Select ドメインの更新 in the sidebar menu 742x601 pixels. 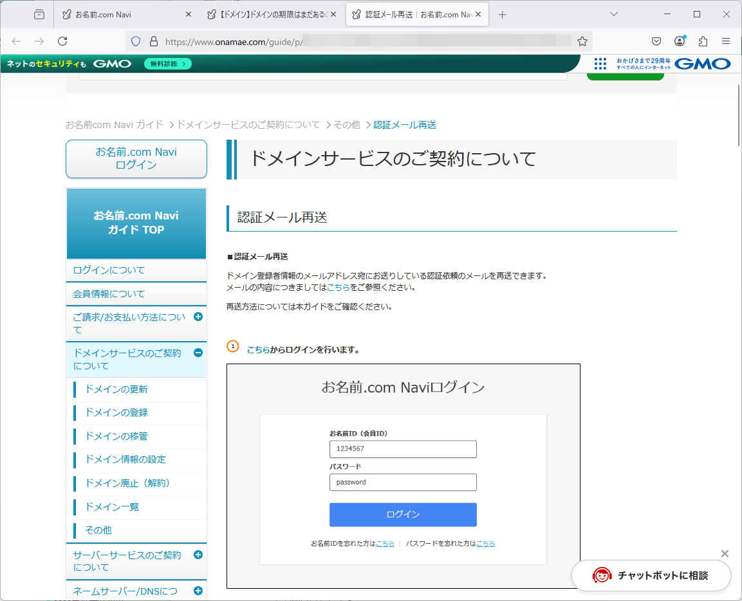click(x=116, y=389)
